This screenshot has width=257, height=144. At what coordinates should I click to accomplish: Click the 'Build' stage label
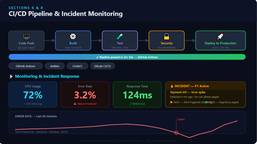pos(73,43)
